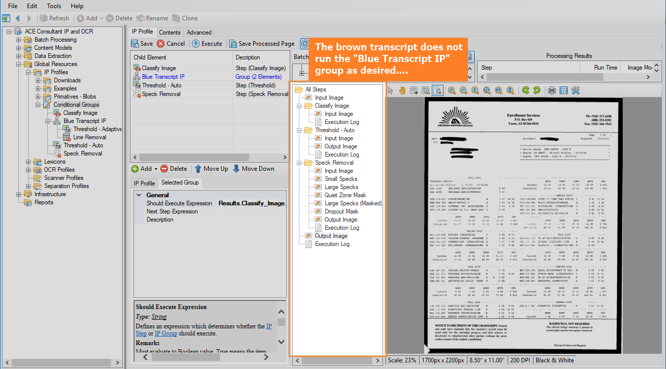
Task: Follow the IP Group help link
Action: click(x=166, y=333)
